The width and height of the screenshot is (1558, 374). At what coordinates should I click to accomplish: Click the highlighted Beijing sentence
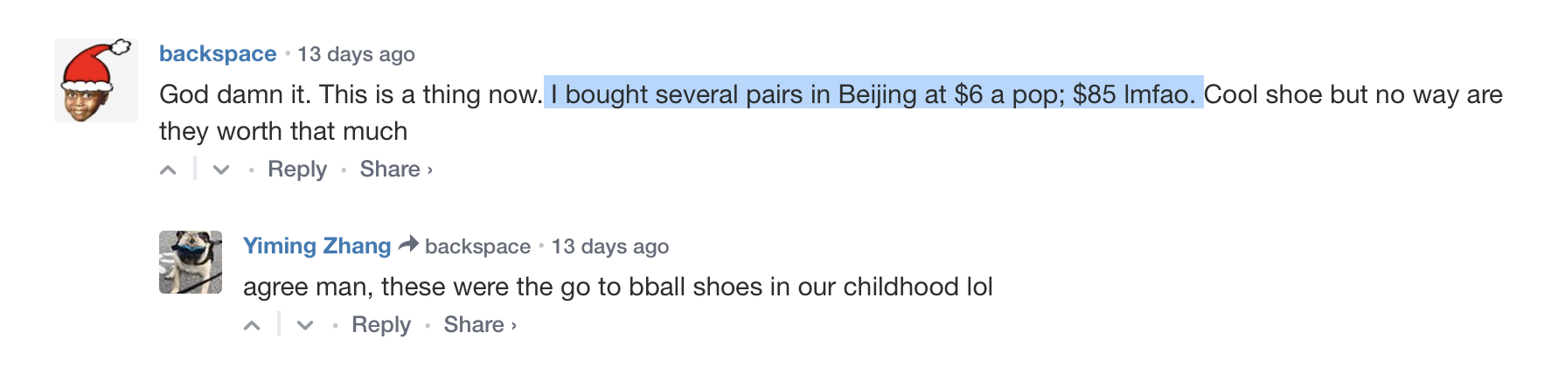tap(873, 94)
